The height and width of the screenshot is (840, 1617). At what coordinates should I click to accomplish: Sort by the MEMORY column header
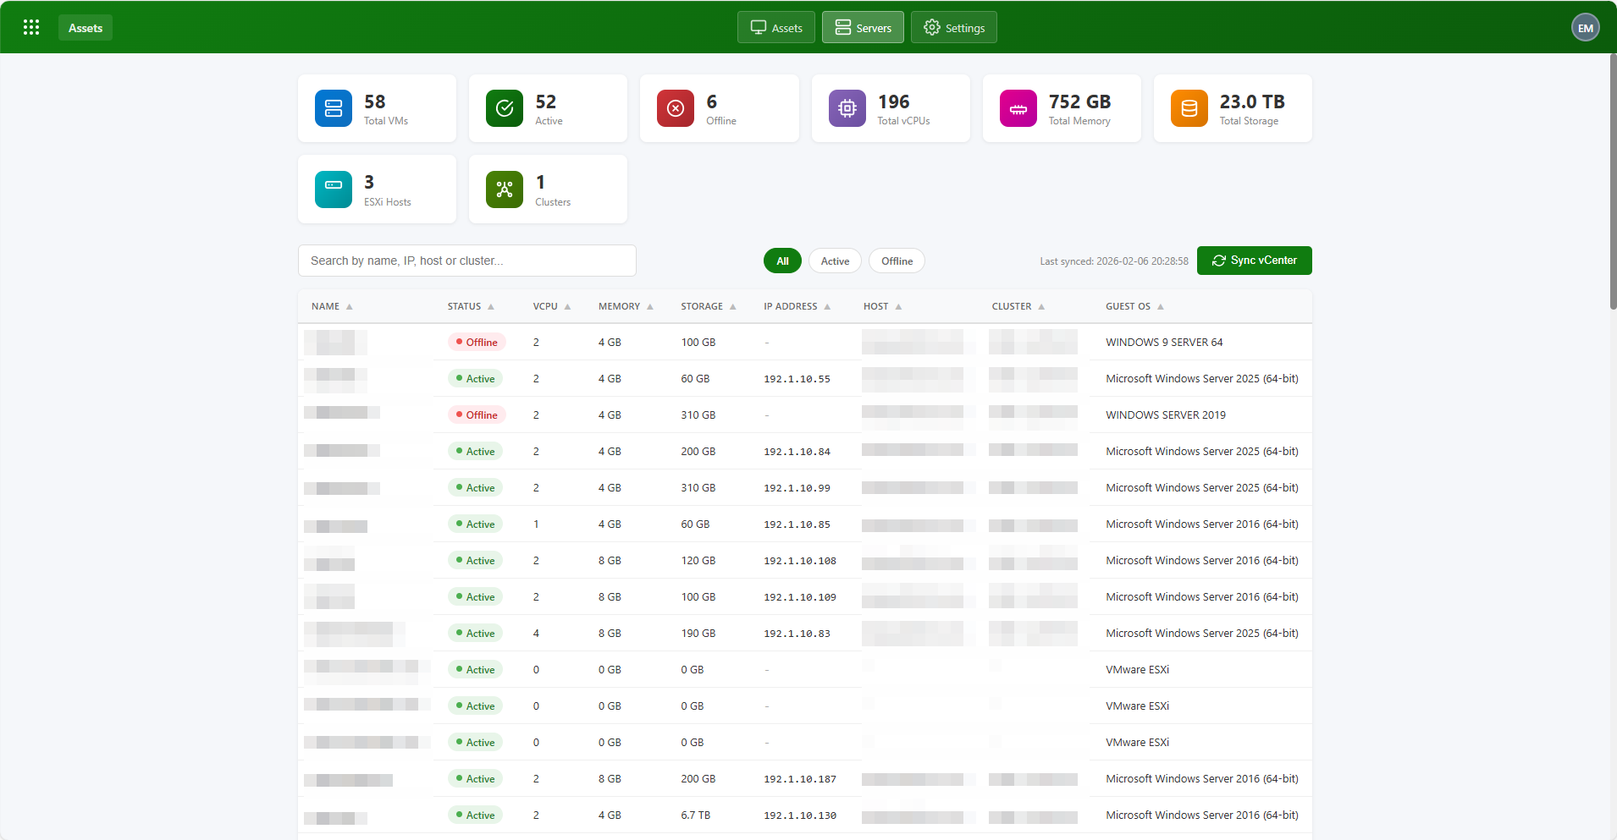pos(626,306)
